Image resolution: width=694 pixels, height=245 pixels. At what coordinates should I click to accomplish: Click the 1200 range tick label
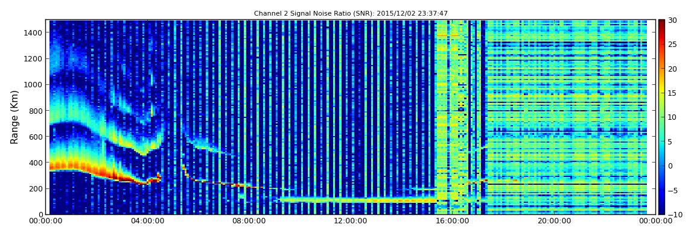(x=34, y=59)
